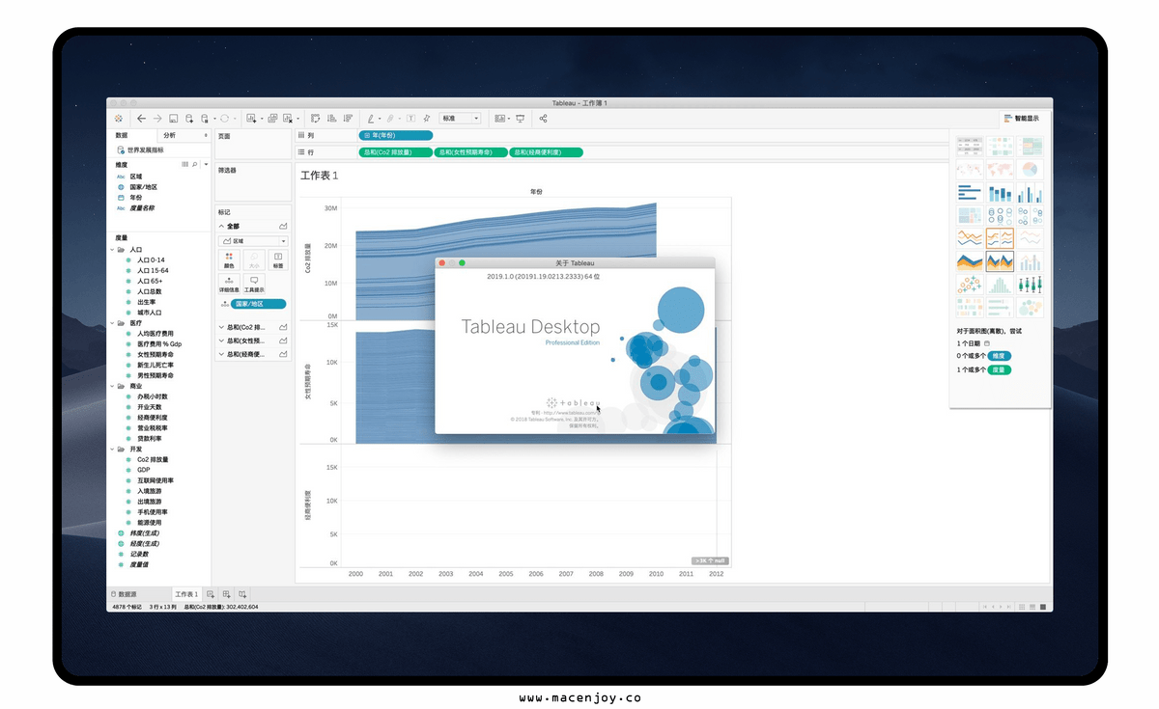This screenshot has width=1159, height=709.
Task: Click the search fields magnifier icon
Action: click(195, 165)
